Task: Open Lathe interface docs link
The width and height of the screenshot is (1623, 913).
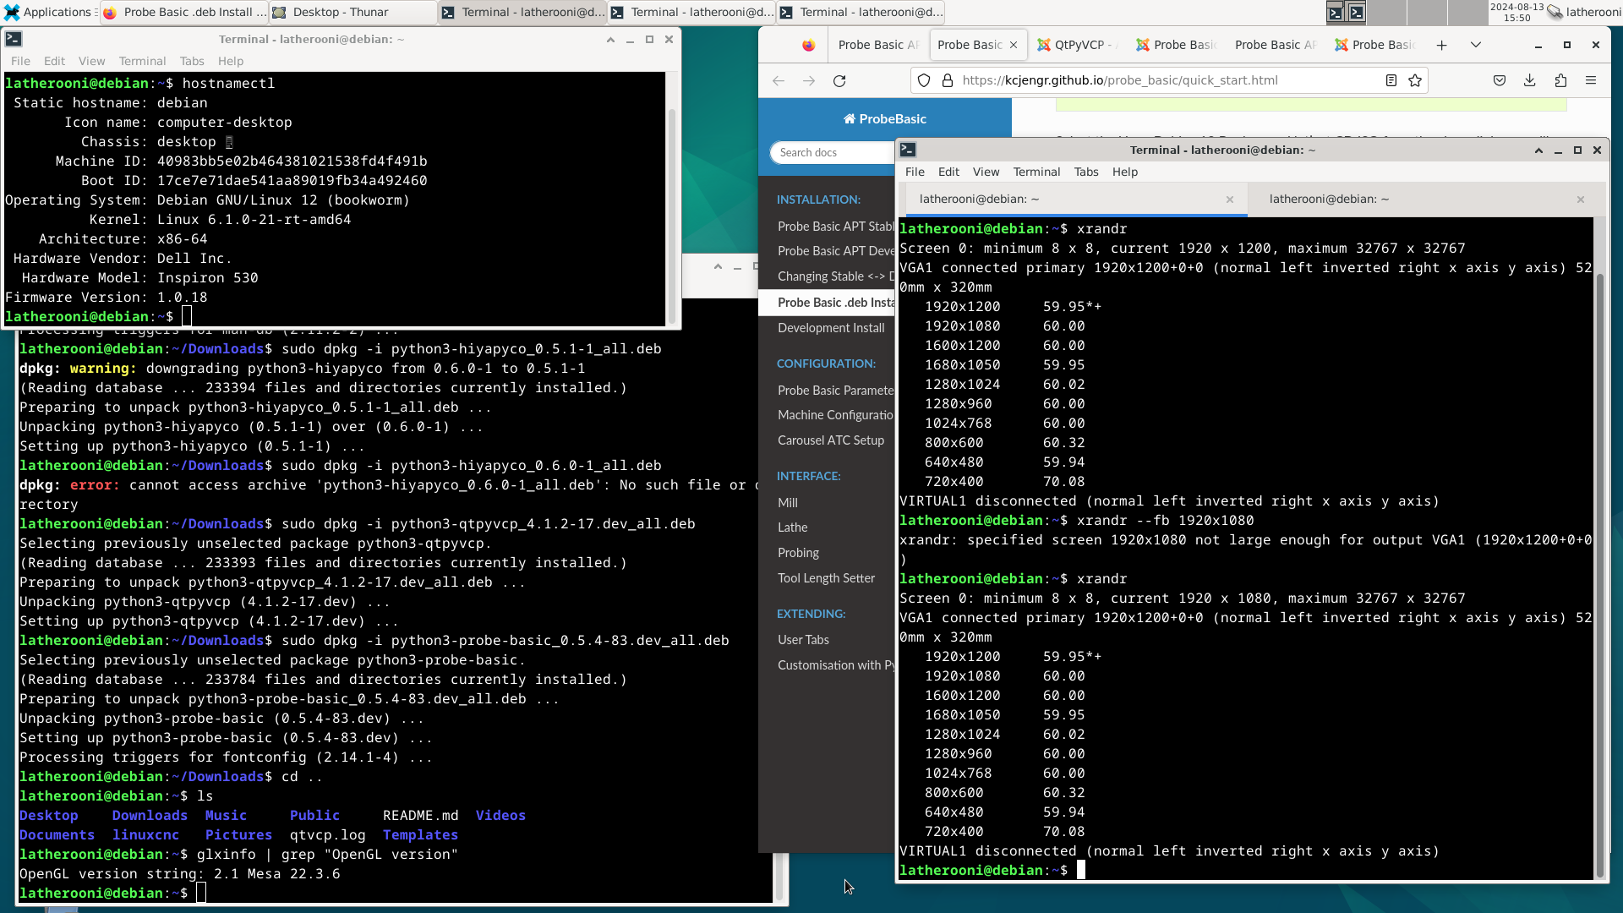Action: pyautogui.click(x=792, y=528)
